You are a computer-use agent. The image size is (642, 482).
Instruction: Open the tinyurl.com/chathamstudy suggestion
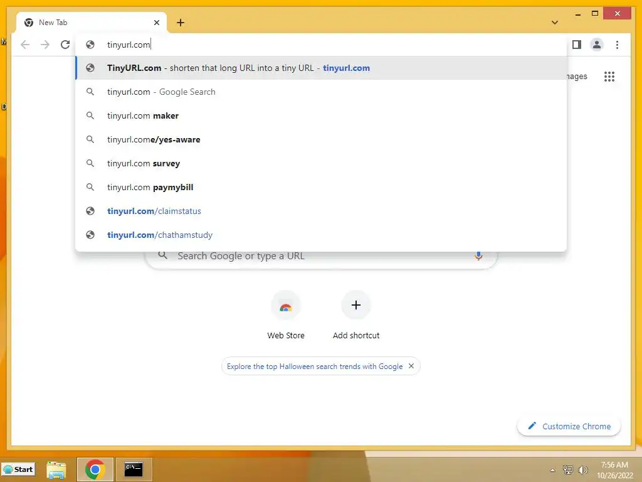321,235
